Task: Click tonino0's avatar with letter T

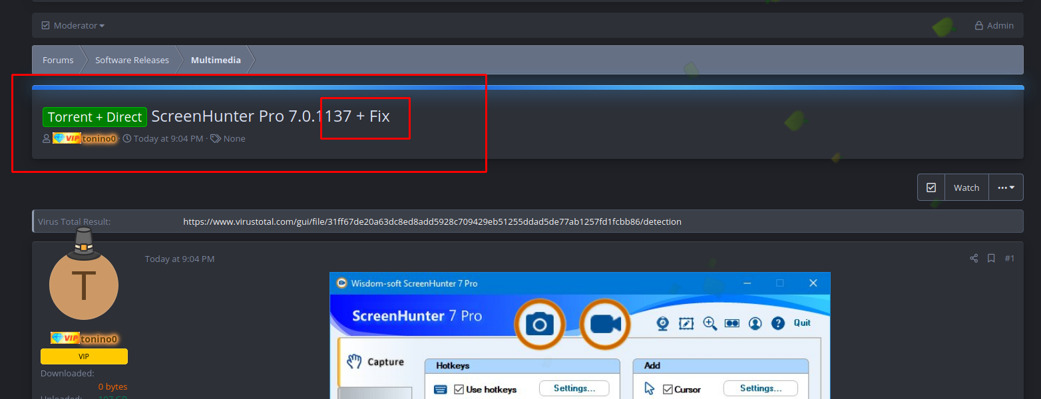Action: coord(84,285)
